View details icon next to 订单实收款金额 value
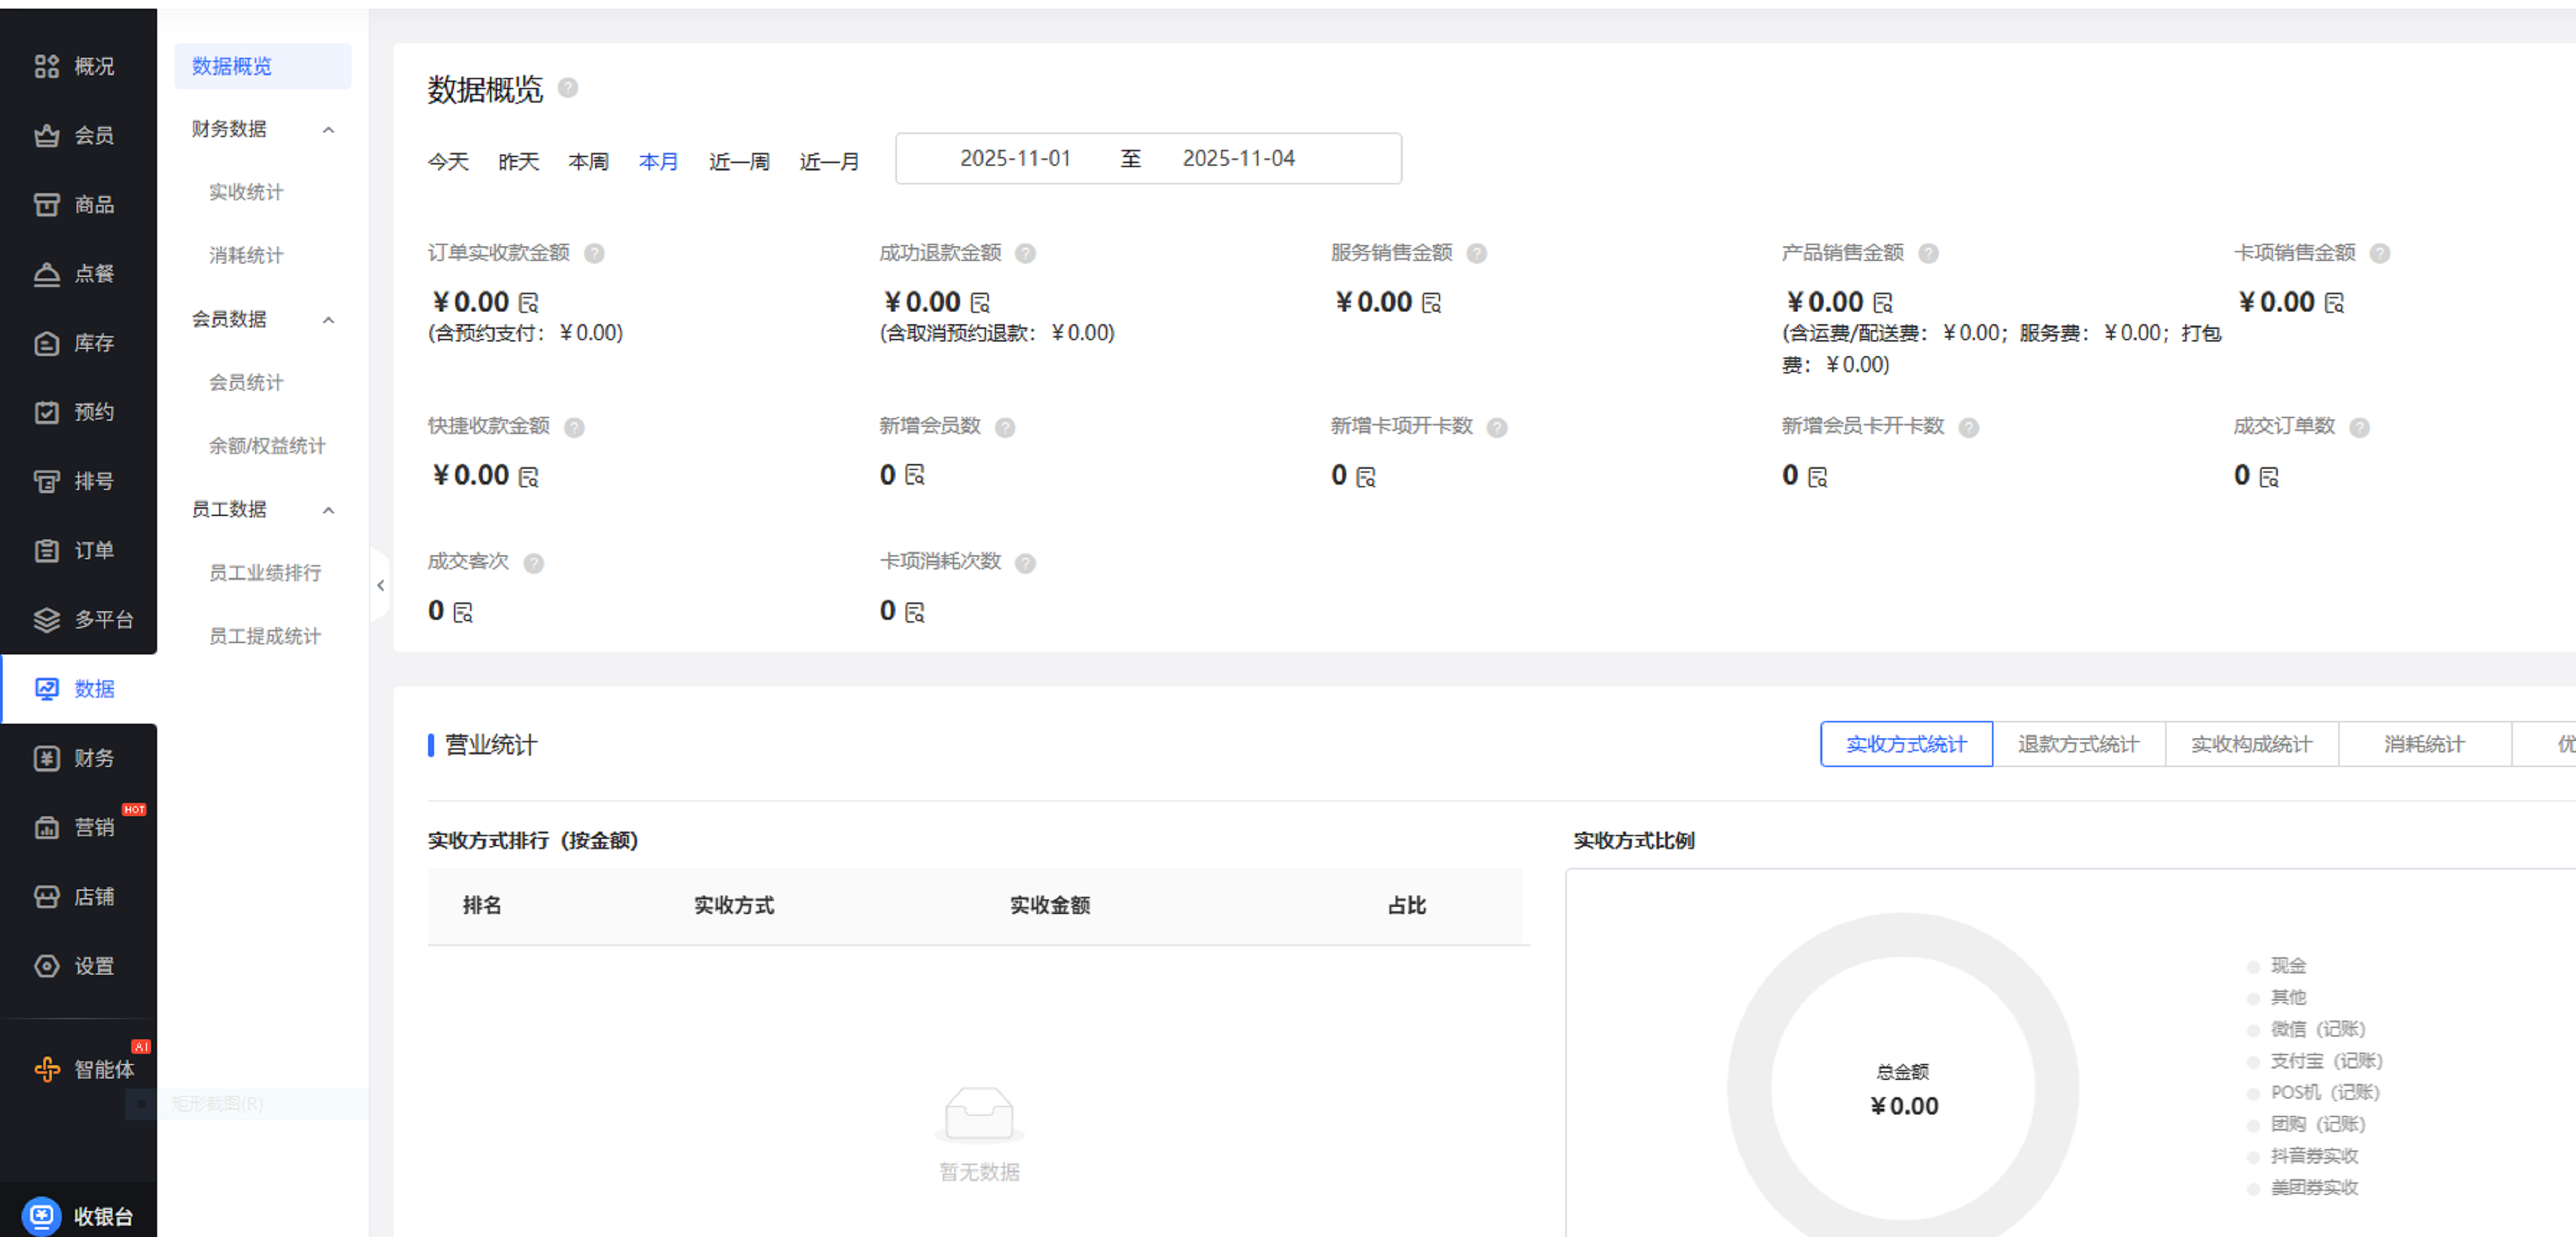The width and height of the screenshot is (2576, 1237). click(x=529, y=303)
